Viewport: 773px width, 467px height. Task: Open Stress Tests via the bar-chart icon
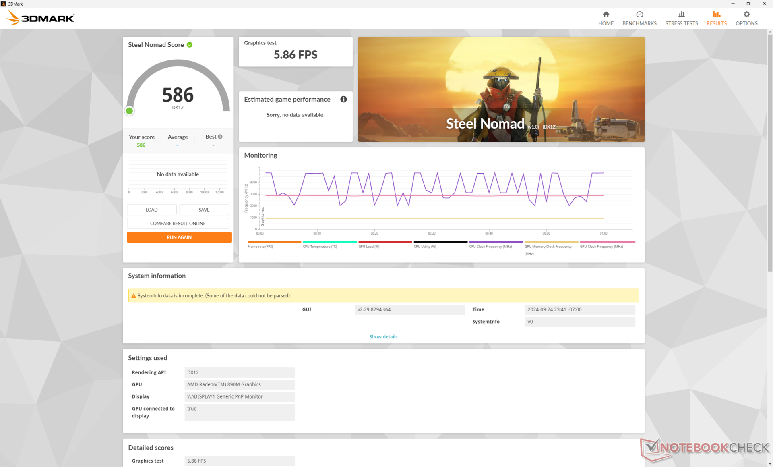681,15
